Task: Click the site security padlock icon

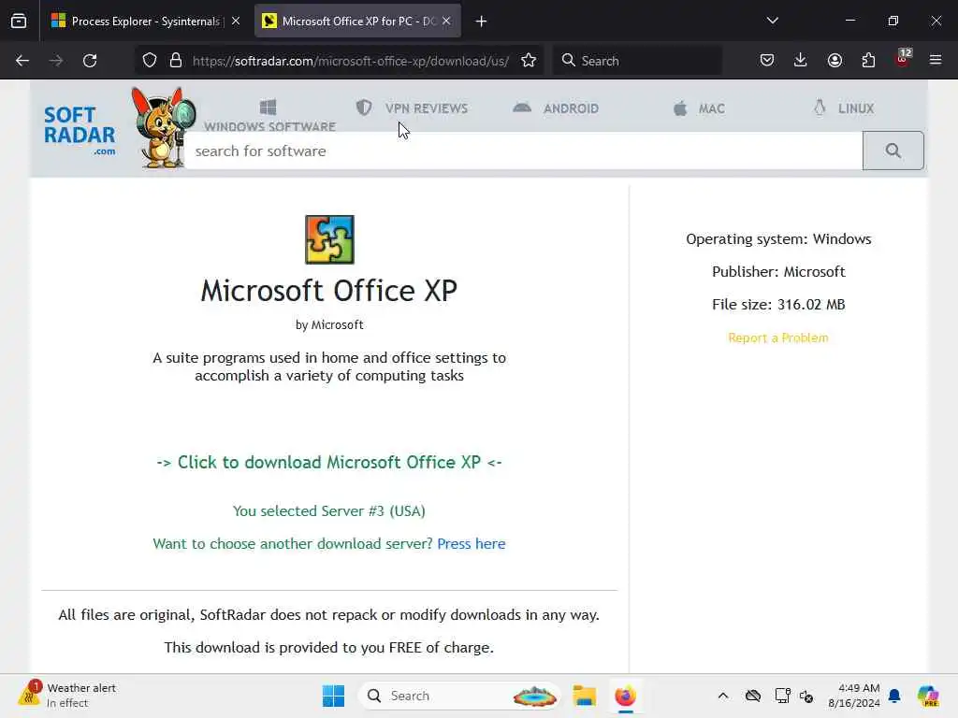Action: coord(176,61)
